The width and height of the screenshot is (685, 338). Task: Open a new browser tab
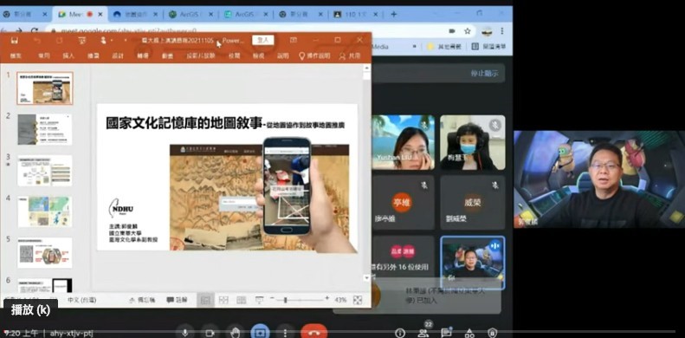[394, 15]
